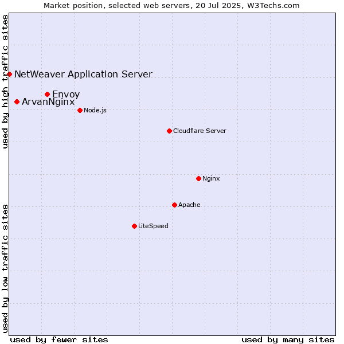The image size is (344, 344).
Task: Click the Nginx label text
Action: click(x=211, y=178)
